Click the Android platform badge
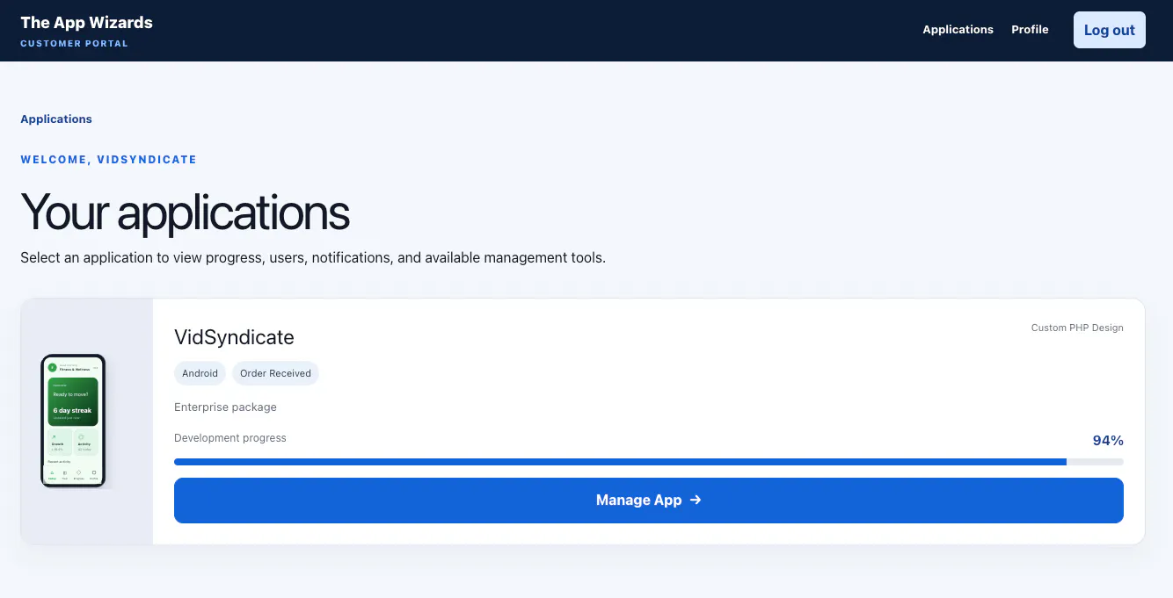 (200, 373)
